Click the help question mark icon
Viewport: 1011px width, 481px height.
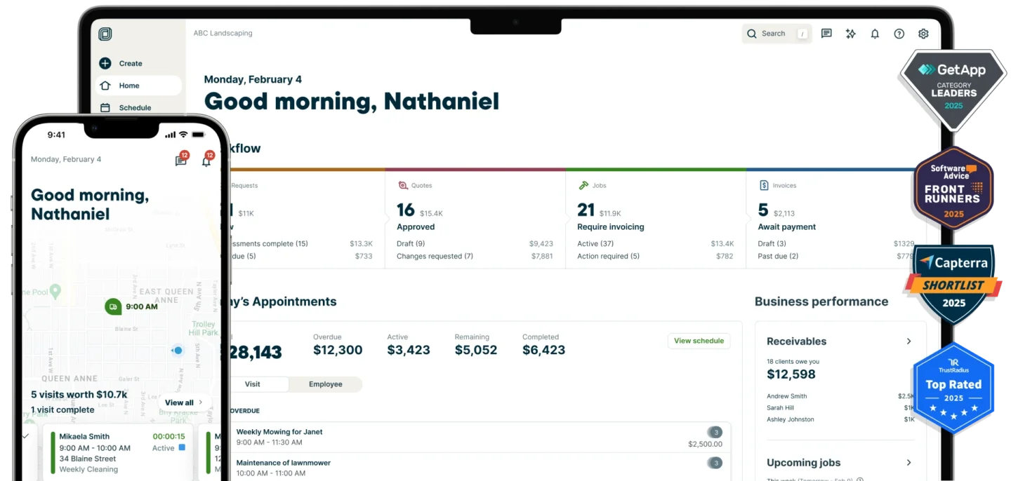[x=899, y=34]
